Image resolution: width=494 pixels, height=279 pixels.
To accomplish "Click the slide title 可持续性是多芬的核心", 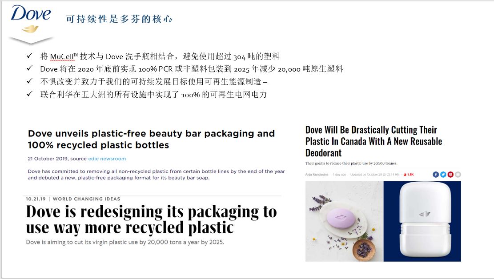I will click(x=119, y=19).
